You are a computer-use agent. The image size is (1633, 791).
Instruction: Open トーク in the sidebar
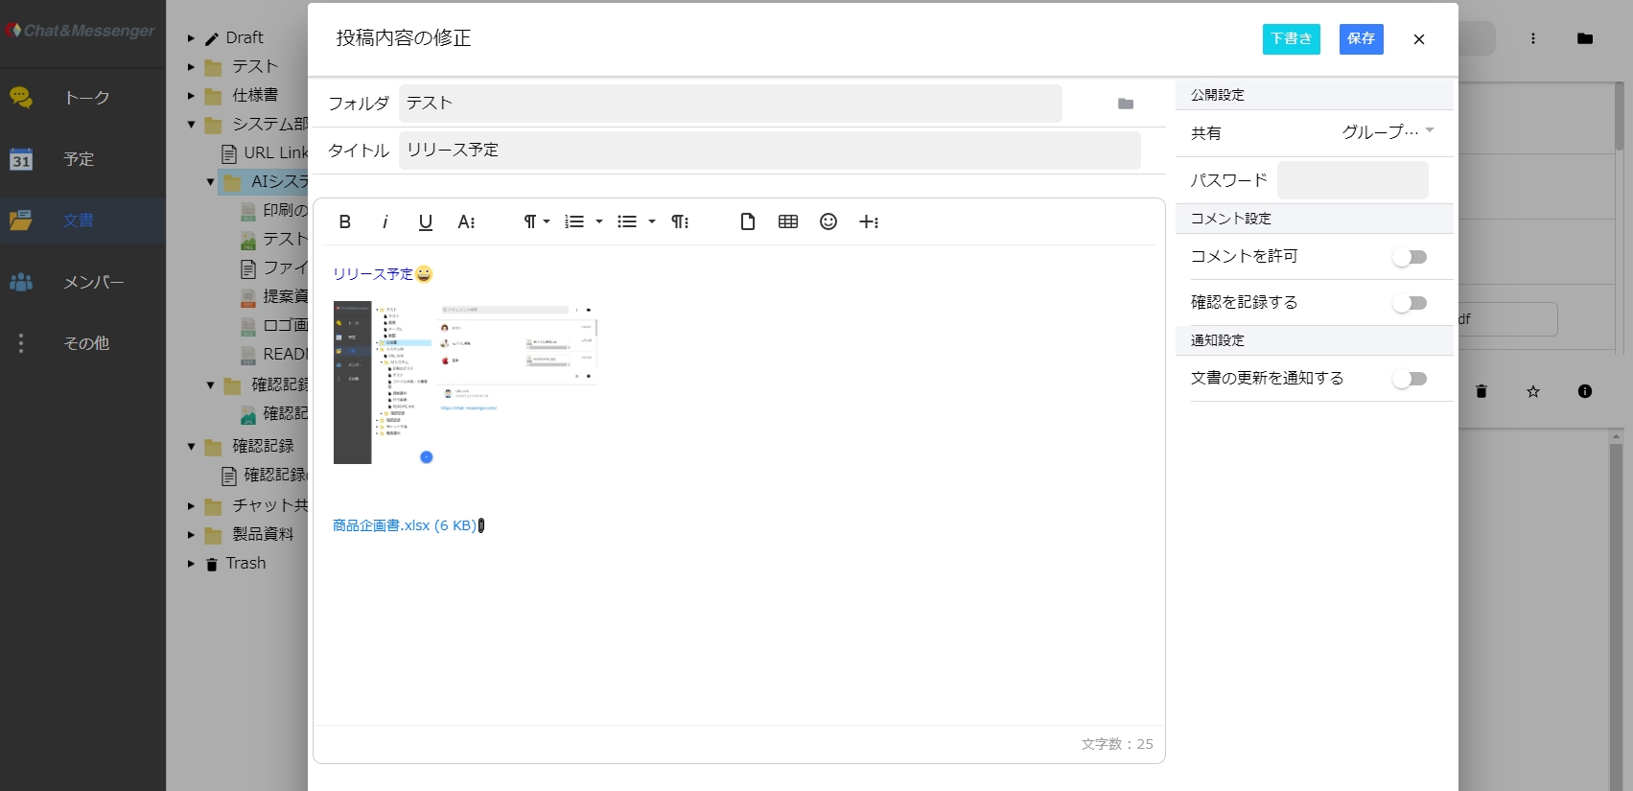tap(85, 98)
